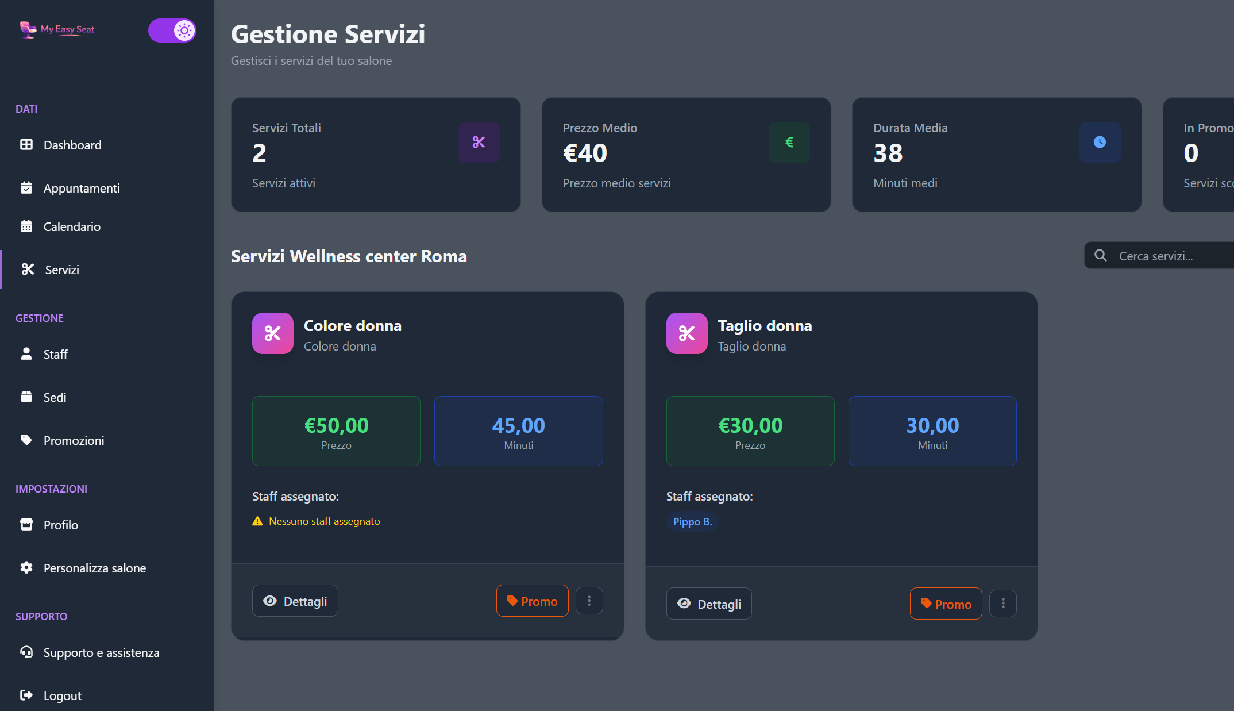Click the Taglio donna service icon
This screenshot has width=1234, height=711.
(687, 333)
